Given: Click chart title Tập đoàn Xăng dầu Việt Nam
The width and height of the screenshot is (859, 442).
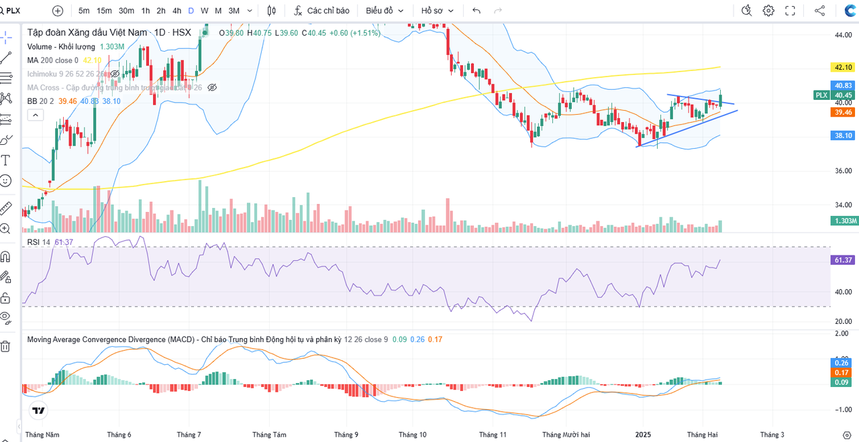Looking at the screenshot, I should point(87,32).
